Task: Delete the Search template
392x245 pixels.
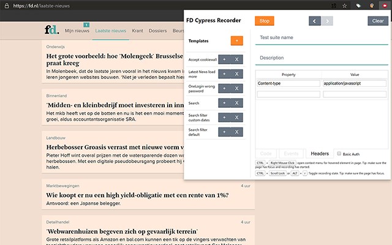Action: [x=237, y=103]
